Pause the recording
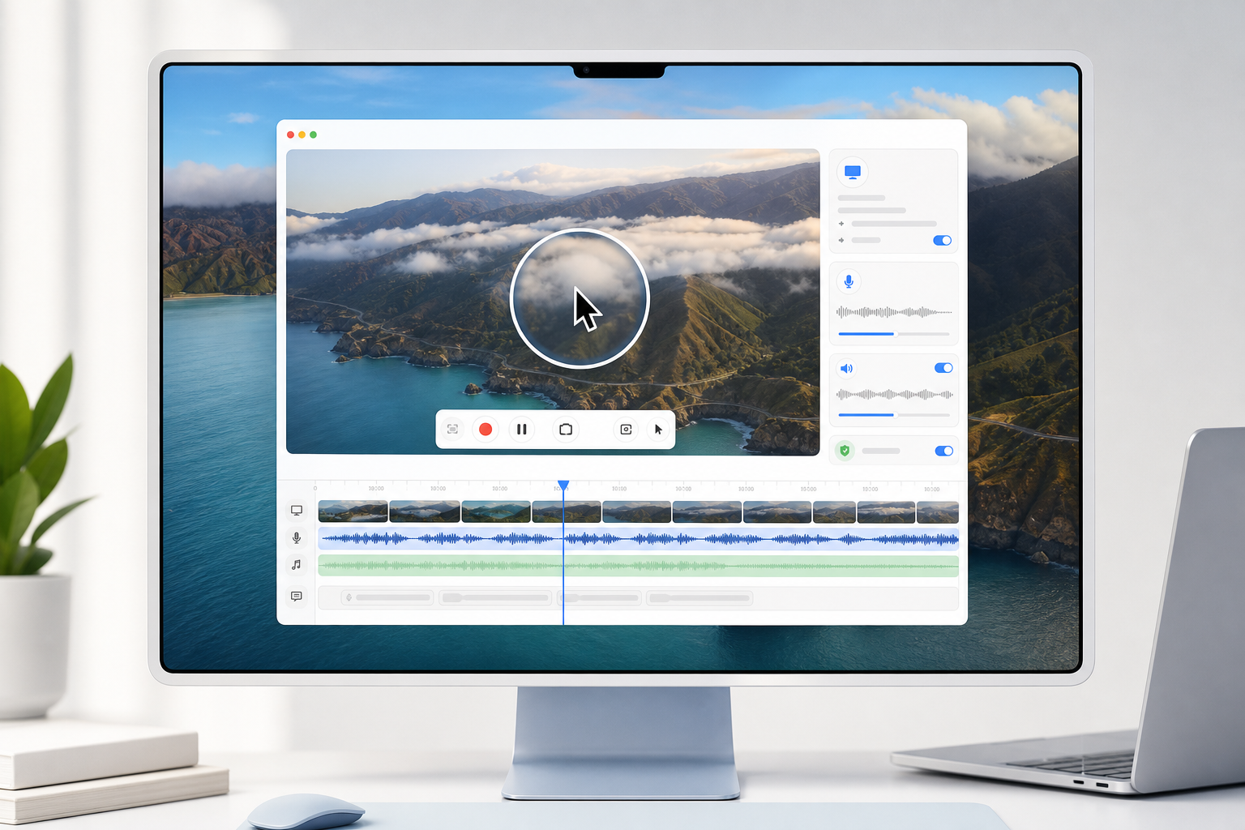 [x=522, y=429]
